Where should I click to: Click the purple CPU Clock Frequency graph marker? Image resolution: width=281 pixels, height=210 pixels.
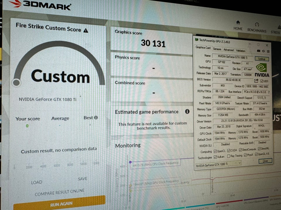(x=130, y=162)
